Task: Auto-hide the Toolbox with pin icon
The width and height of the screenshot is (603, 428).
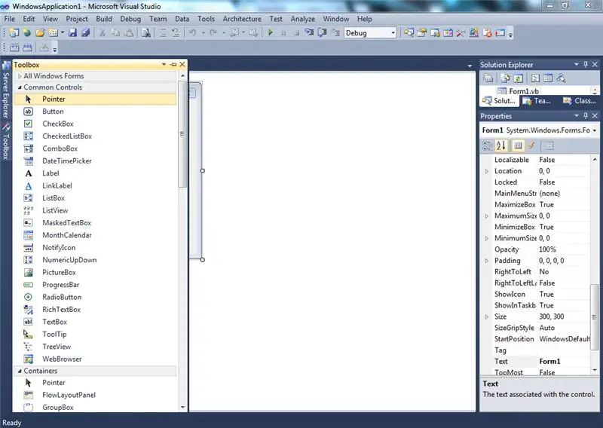Action: coord(173,65)
